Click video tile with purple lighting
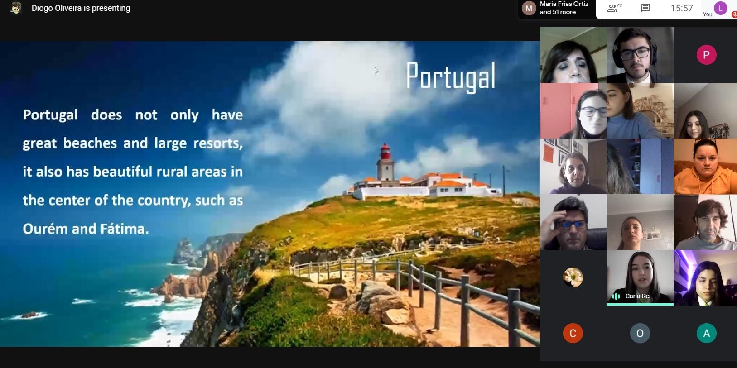The image size is (737, 368). pyautogui.click(x=705, y=277)
